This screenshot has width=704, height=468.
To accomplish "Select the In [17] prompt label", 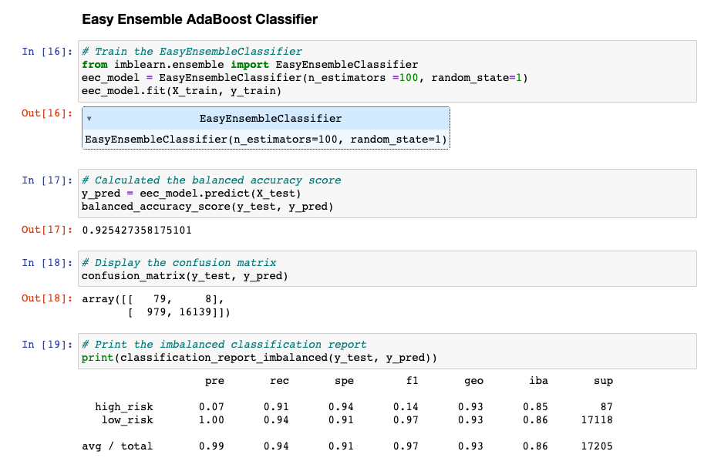I will point(47,180).
